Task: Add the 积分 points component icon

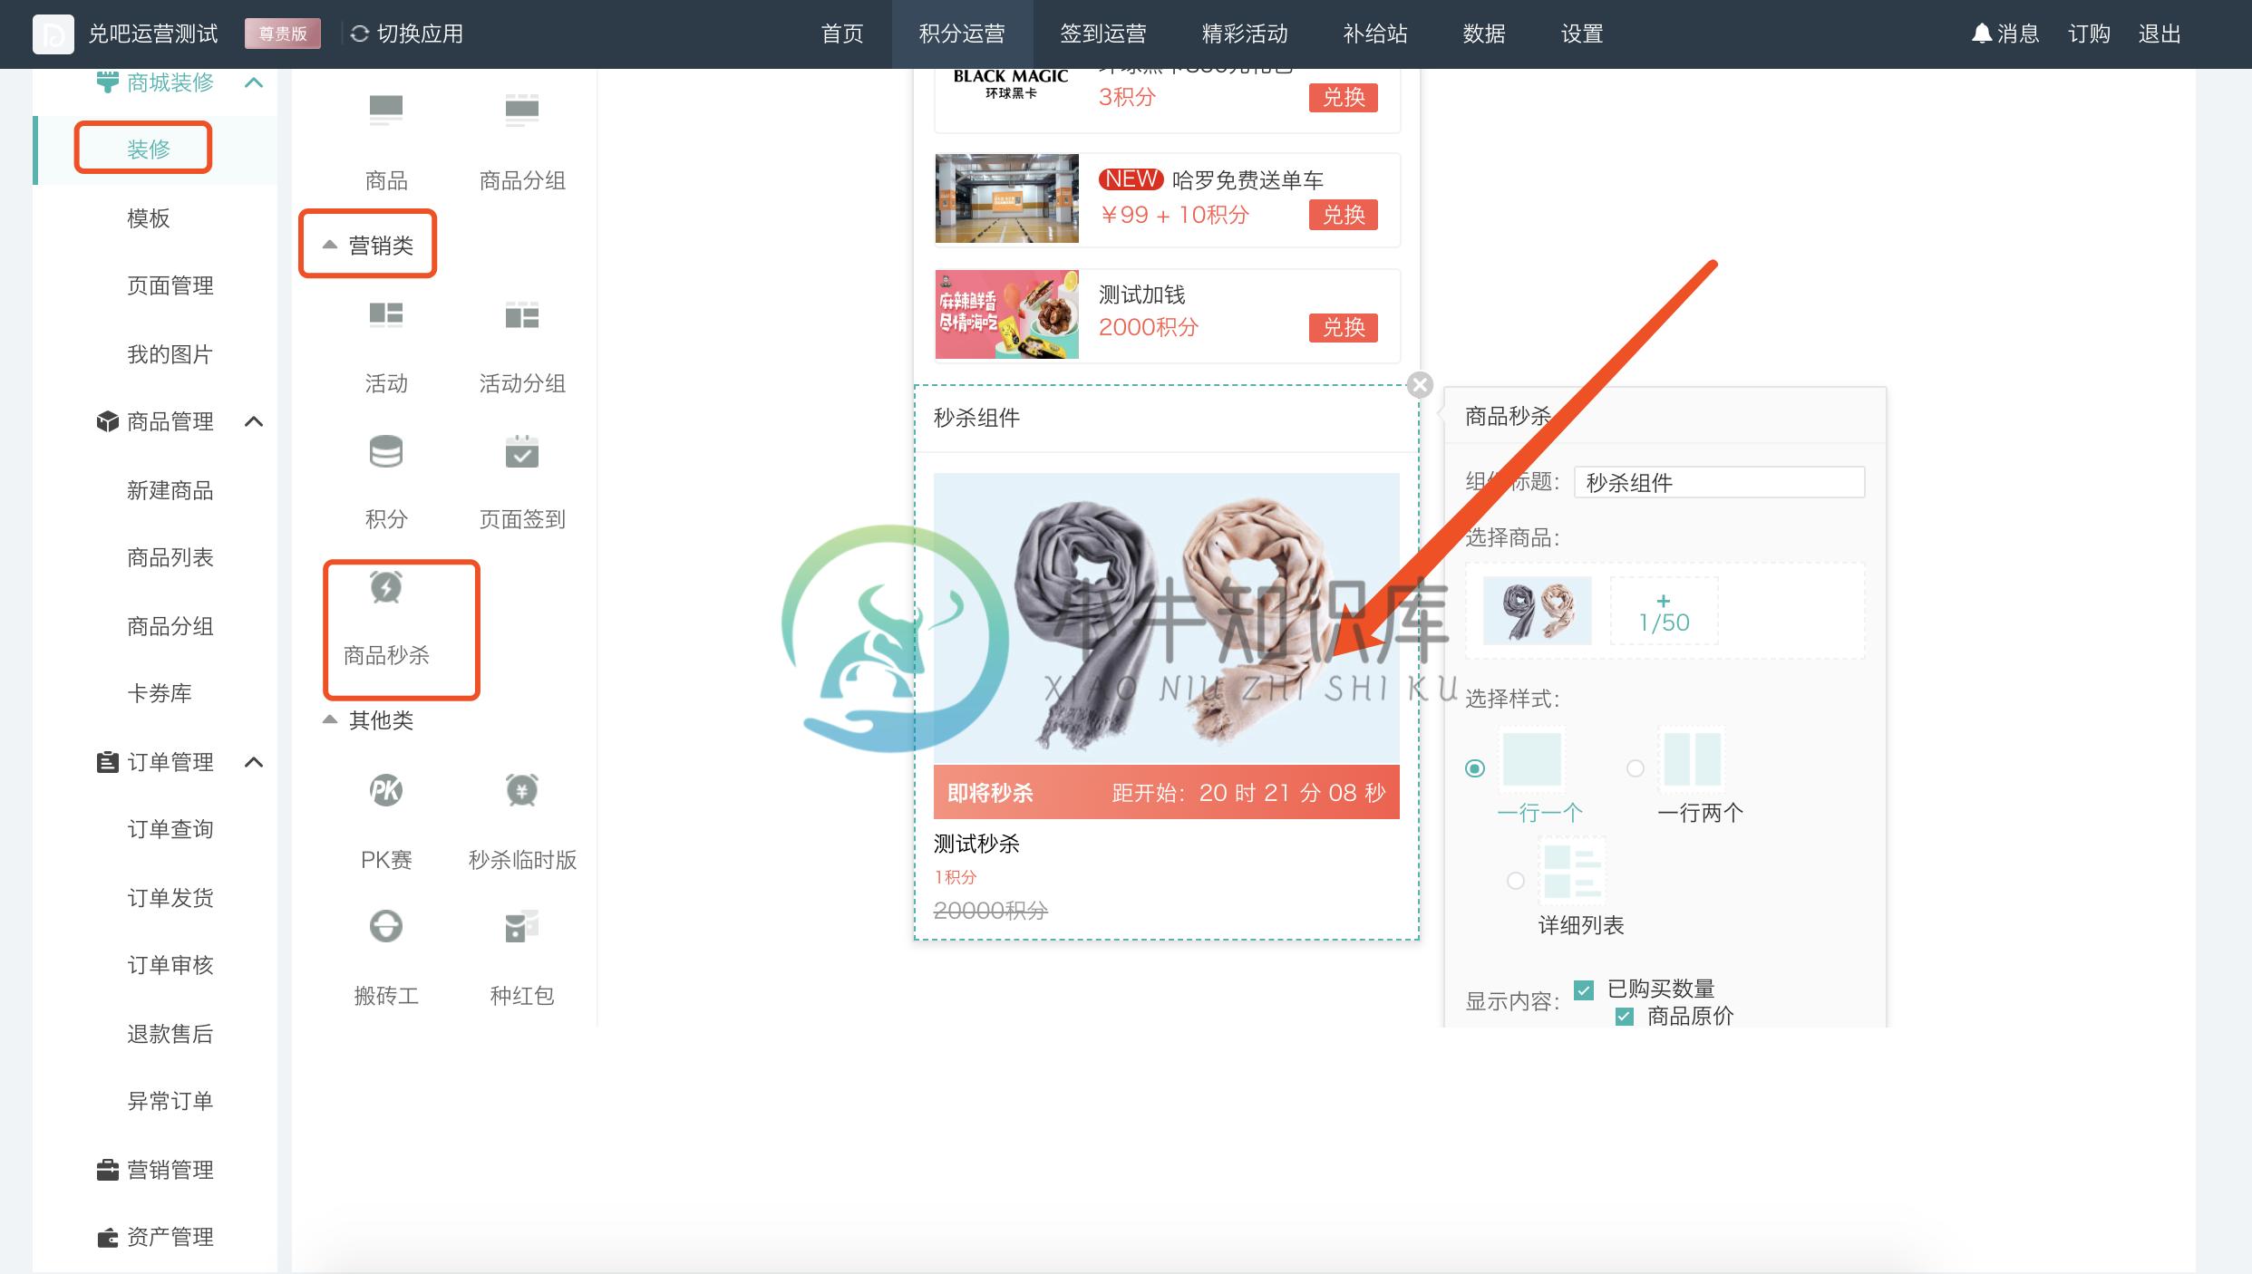Action: click(x=386, y=451)
